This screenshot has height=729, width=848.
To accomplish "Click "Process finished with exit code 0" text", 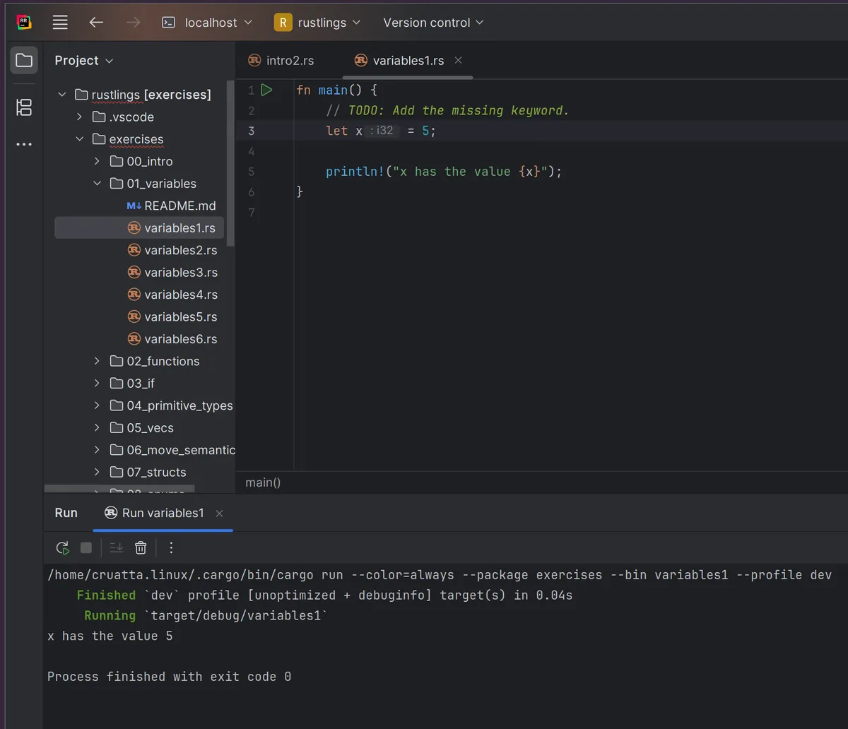I will [x=169, y=677].
